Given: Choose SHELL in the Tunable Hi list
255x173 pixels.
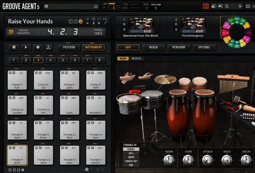Looking at the screenshot, I should point(131,153).
